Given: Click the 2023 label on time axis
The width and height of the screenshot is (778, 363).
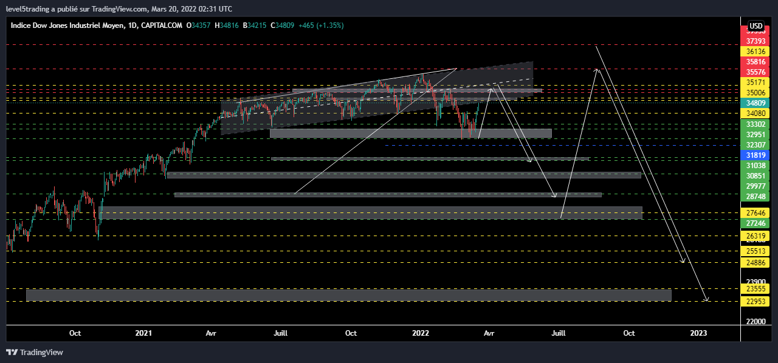Looking at the screenshot, I should point(698,333).
